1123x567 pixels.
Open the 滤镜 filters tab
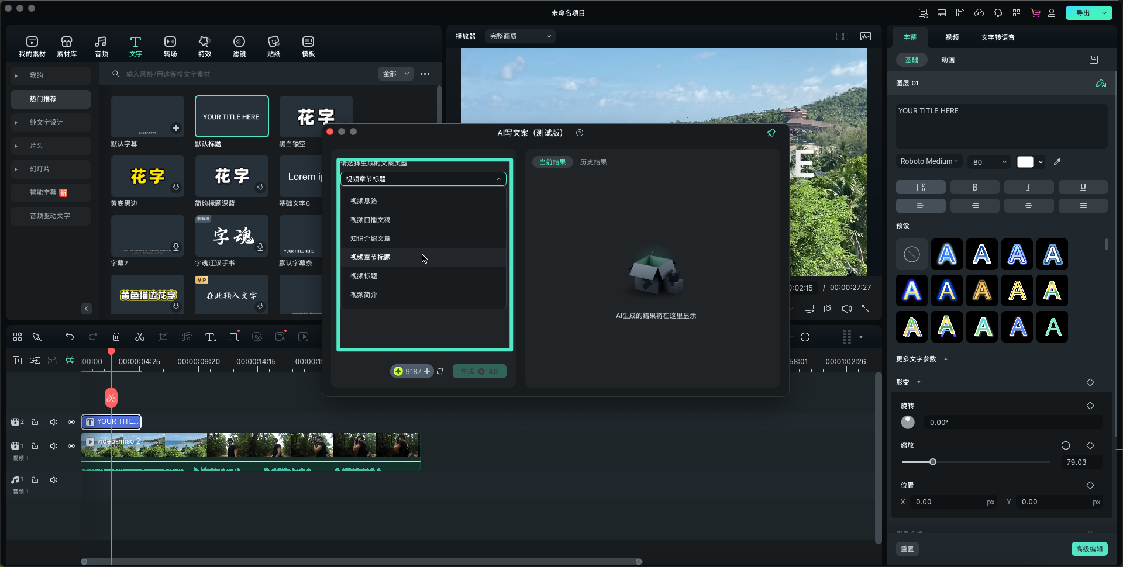(x=239, y=46)
